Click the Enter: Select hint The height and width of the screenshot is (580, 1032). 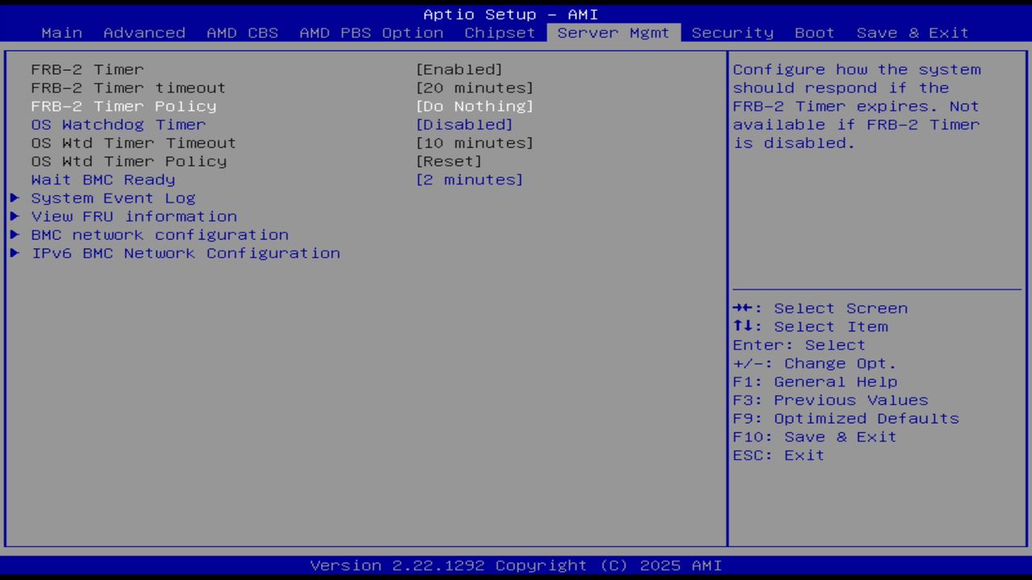pyautogui.click(x=799, y=345)
